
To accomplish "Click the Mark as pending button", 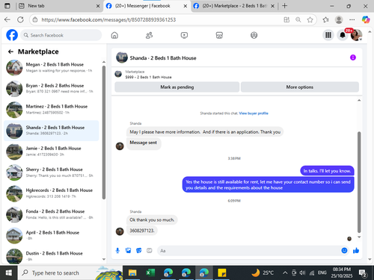I will tap(177, 87).
